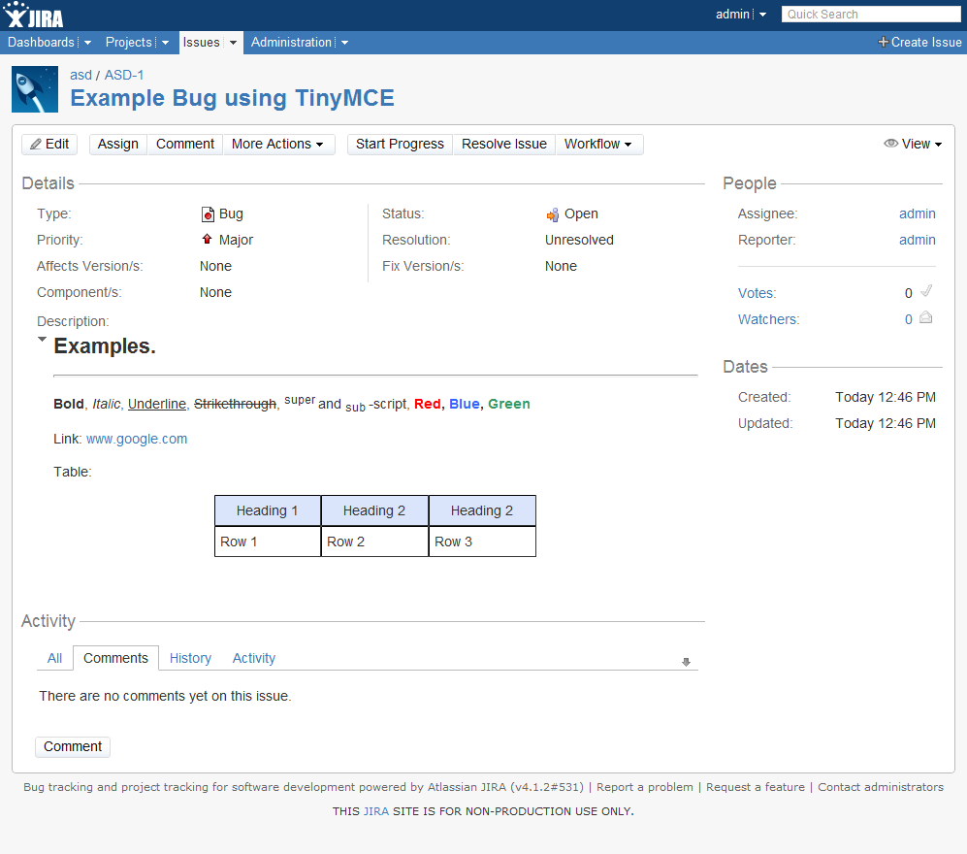967x854 pixels.
Task: Expand the Workflow dropdown
Action: click(598, 144)
